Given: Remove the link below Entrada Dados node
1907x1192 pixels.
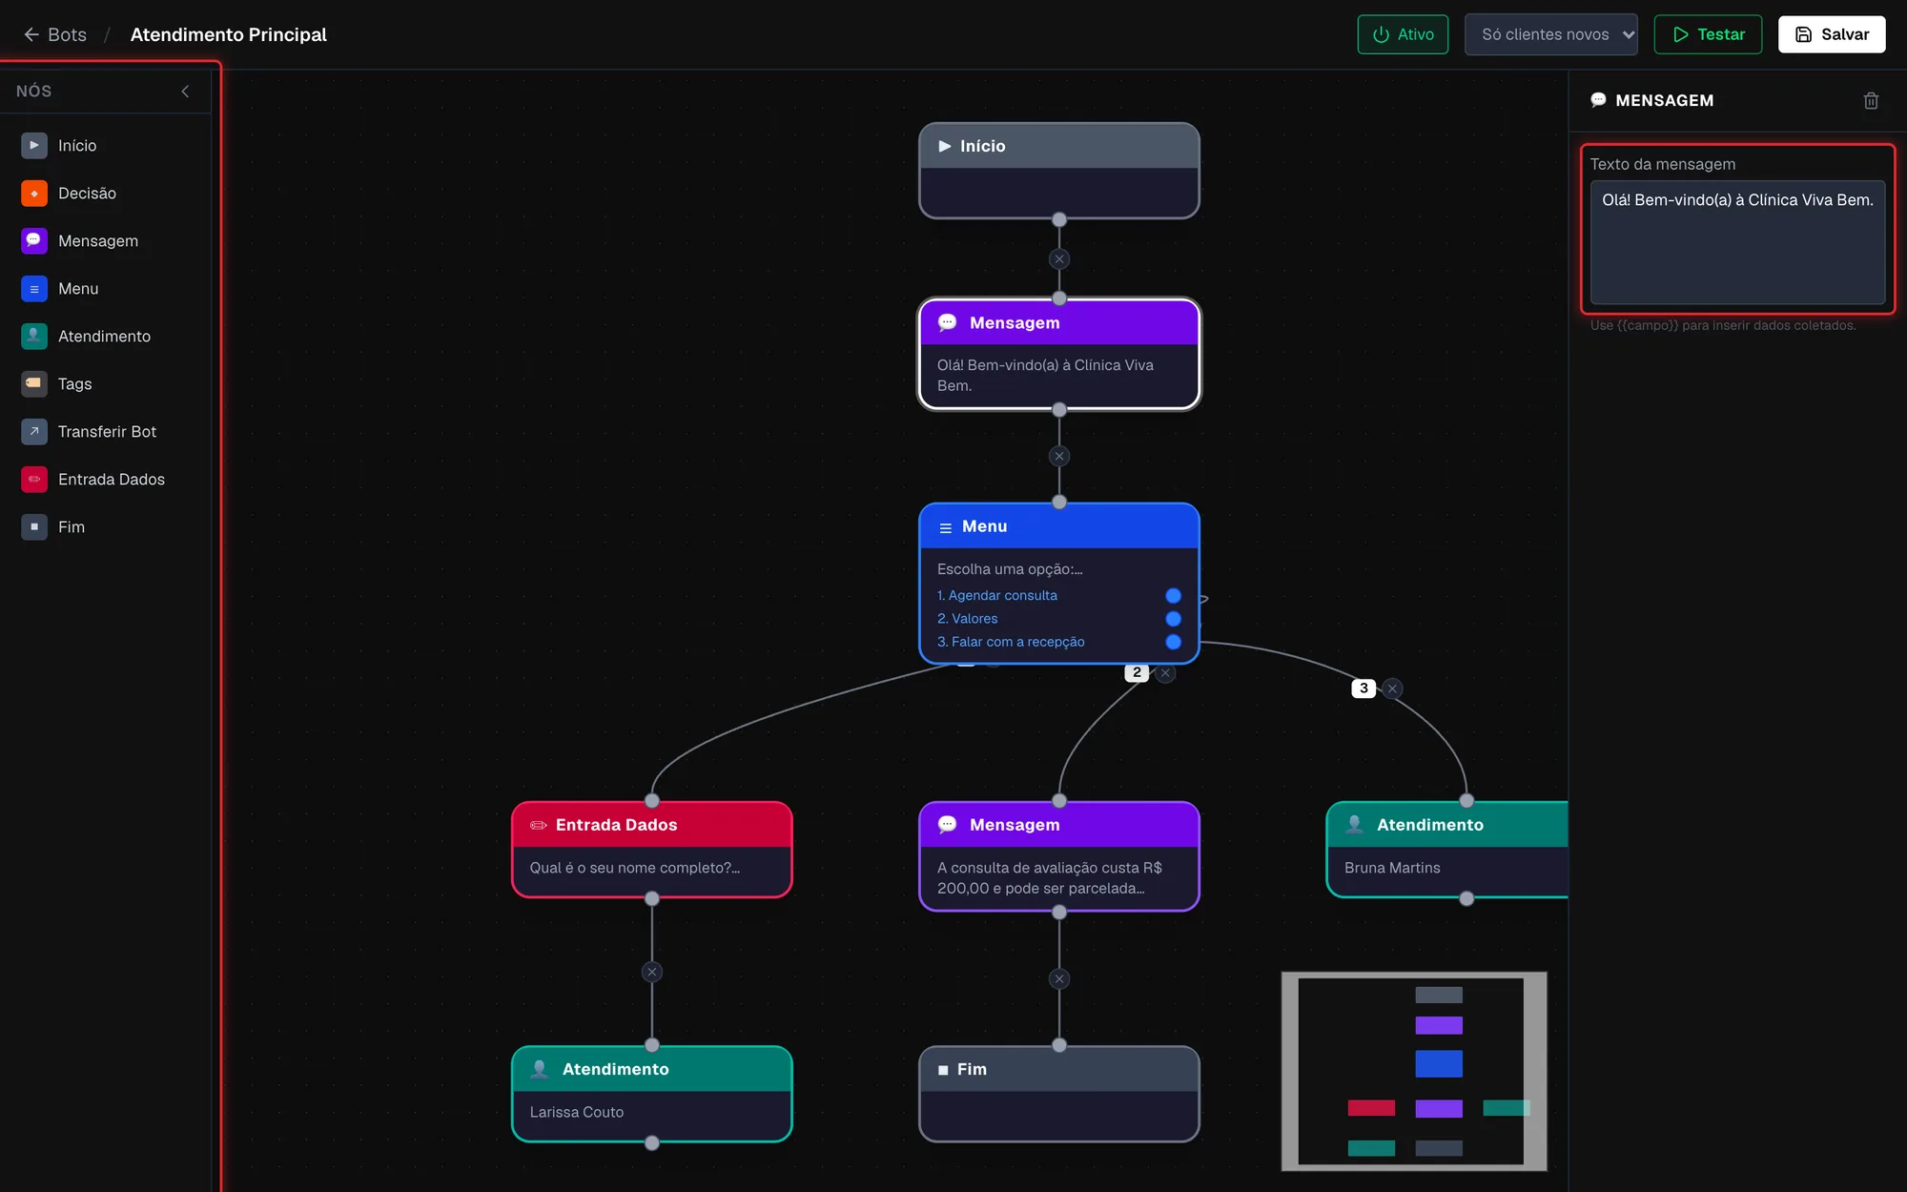Looking at the screenshot, I should tap(652, 972).
